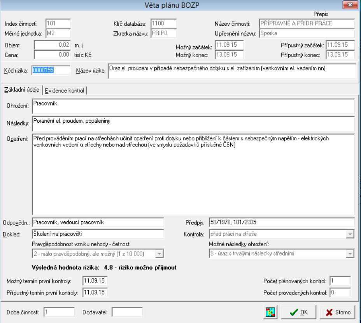The image size is (361, 323).
Task: Click the Dodavatel input field
Action: (127, 312)
